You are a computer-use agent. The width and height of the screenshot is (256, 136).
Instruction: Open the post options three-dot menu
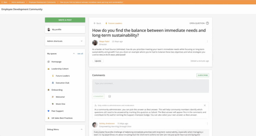(x=207, y=42)
